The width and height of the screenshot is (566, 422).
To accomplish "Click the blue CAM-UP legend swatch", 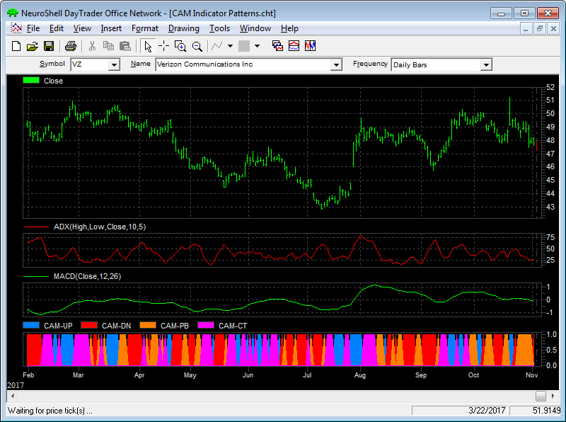I will (31, 325).
